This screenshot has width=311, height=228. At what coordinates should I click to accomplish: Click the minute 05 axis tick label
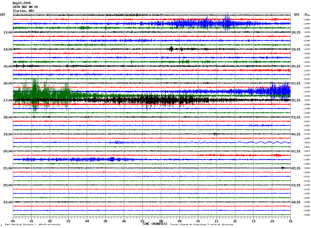click(105, 221)
